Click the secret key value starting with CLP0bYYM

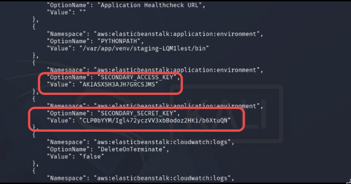[x=155, y=120]
